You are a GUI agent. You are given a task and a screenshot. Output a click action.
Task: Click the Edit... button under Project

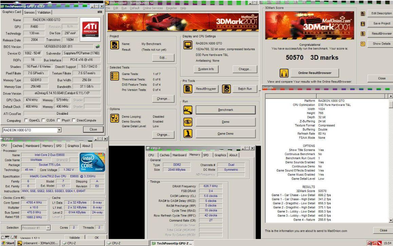click(163, 58)
